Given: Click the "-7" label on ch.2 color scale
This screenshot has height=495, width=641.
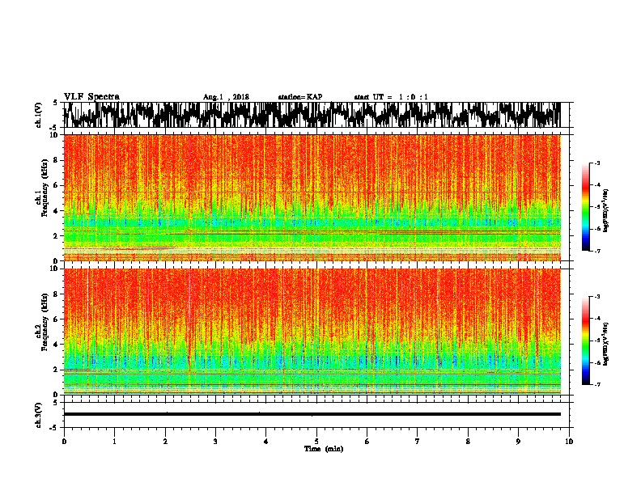Looking at the screenshot, I should coord(597,384).
